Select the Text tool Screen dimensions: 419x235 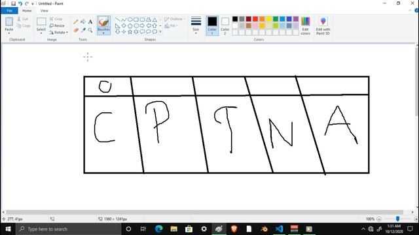click(x=90, y=22)
